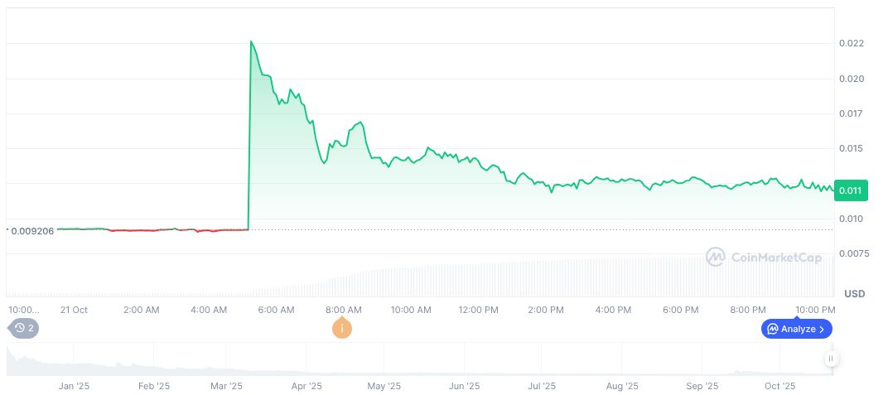Click the 0.0075 price axis label
This screenshot has height=395, width=888.
(856, 253)
